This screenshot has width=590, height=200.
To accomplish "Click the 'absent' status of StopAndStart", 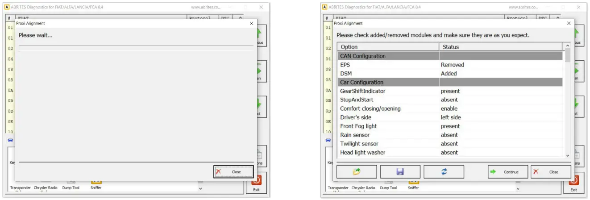I will 449,100.
